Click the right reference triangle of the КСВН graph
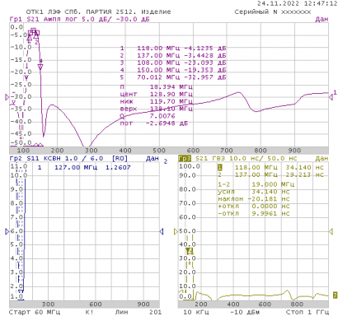Image resolution: width=338 pixels, height=316 pixels. click(162, 232)
